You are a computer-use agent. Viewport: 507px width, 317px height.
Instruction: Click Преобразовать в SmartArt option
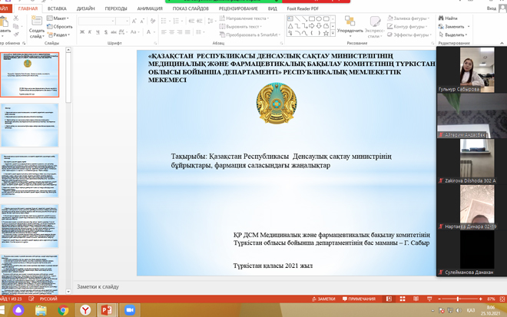pyautogui.click(x=250, y=35)
